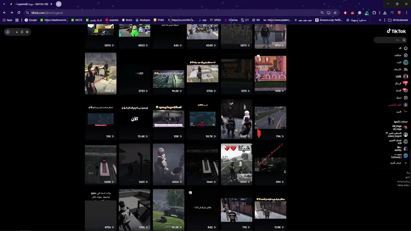
Task: Open the Amazon.com: Netflix bookmark
Action: tap(329, 20)
